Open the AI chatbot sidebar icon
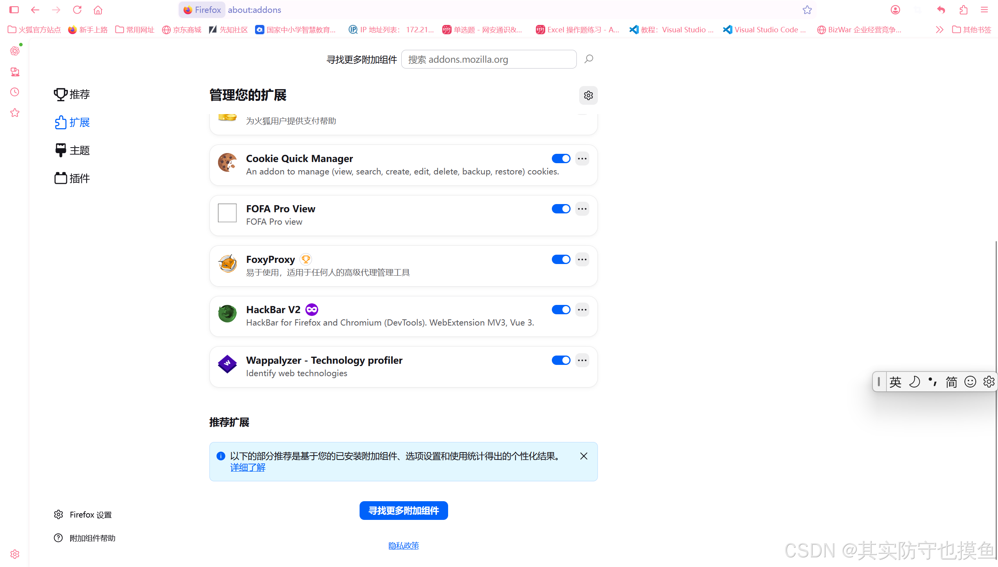Viewport: 998px width, 567px height. pos(15,51)
